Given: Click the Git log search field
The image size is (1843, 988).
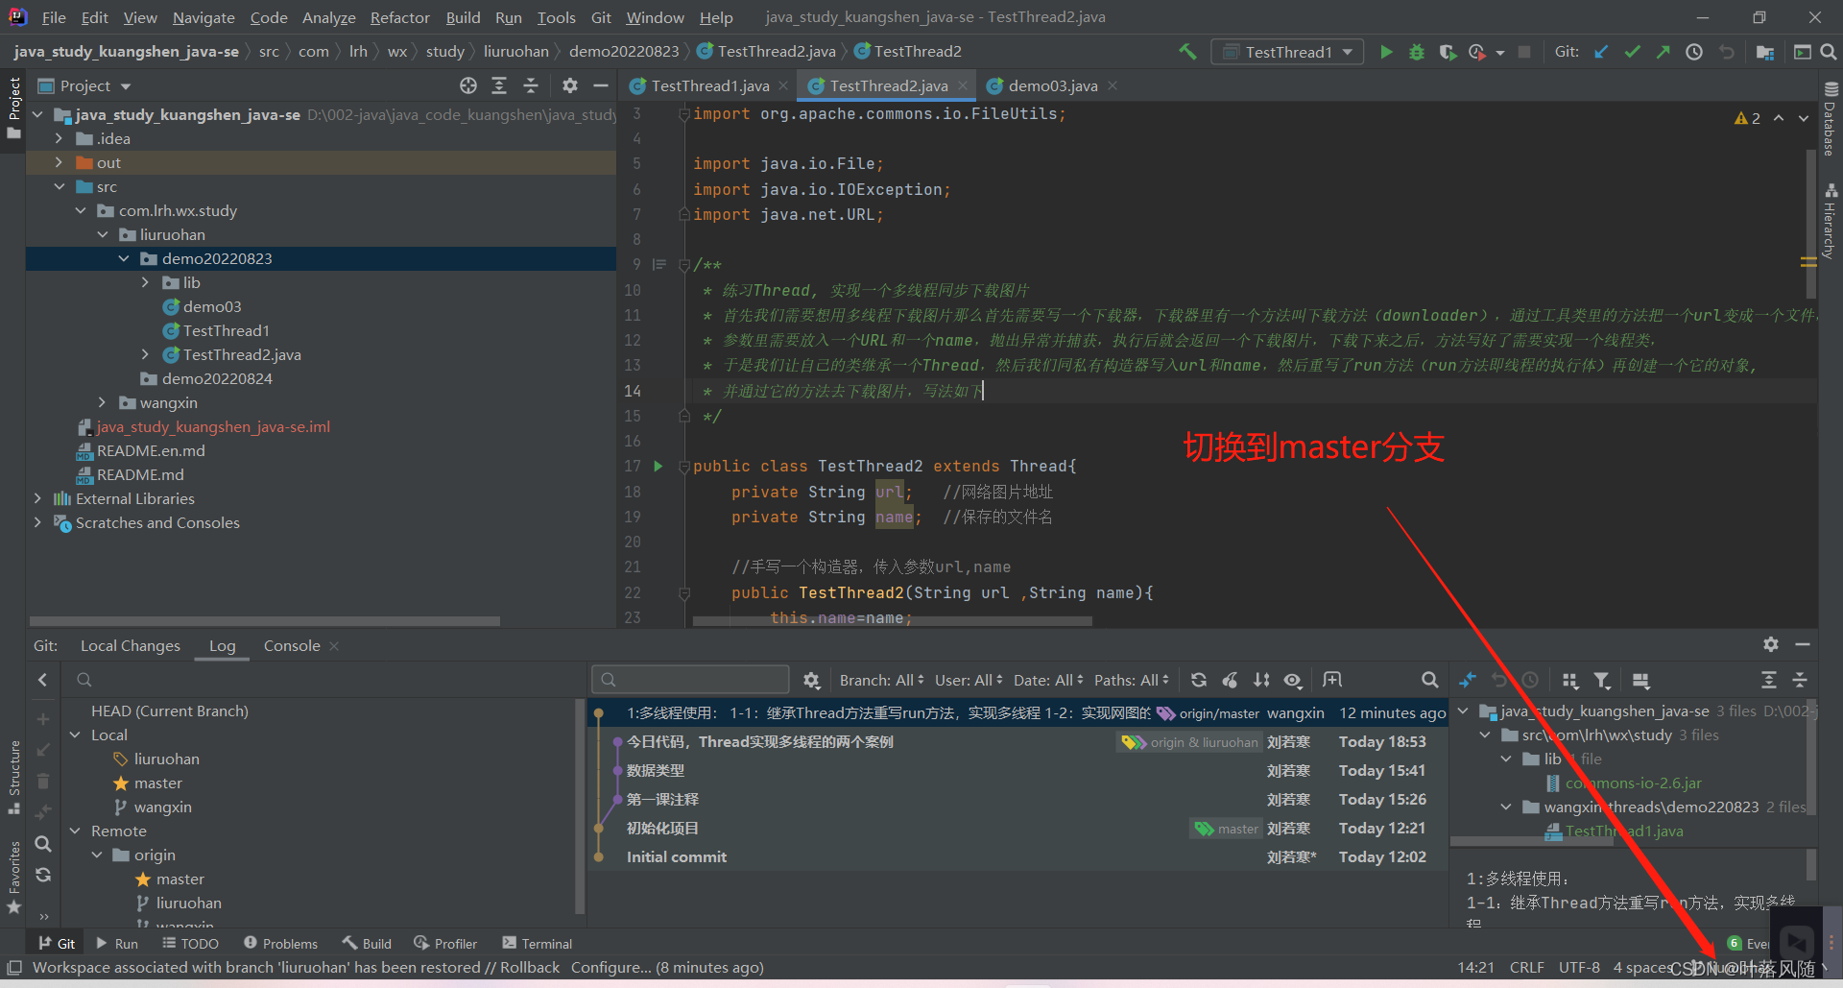Looking at the screenshot, I should [x=690, y=680].
